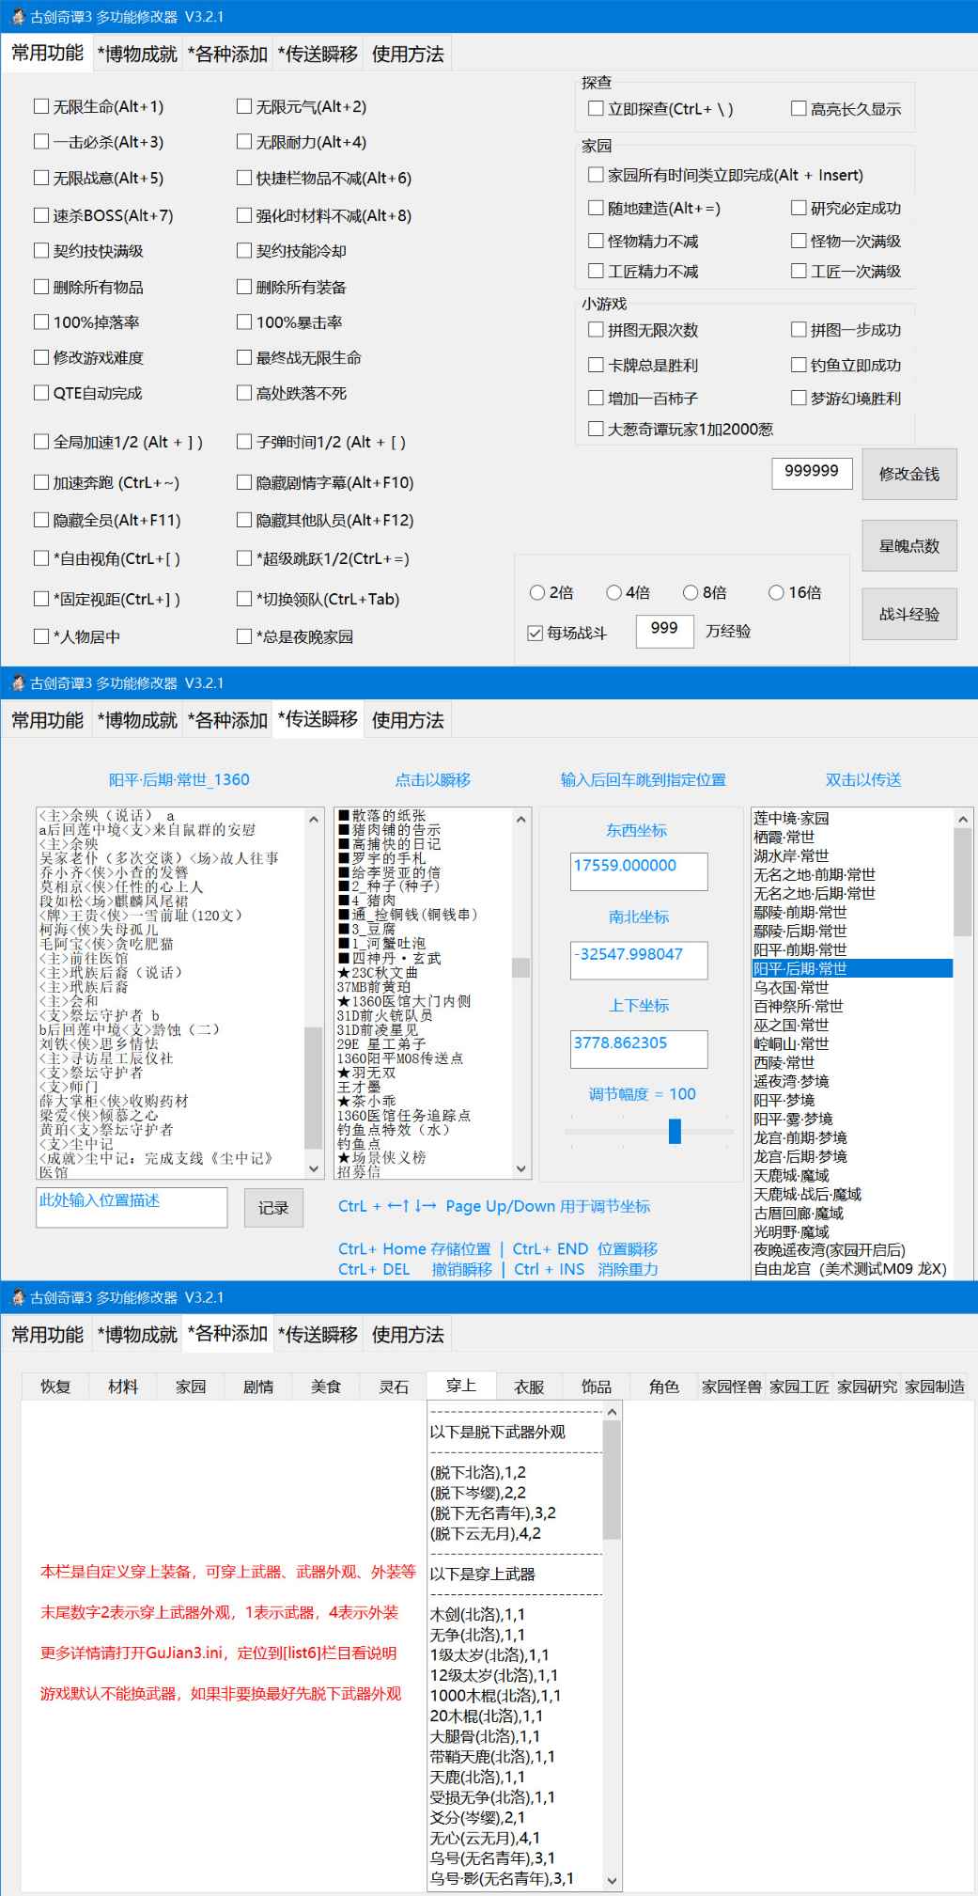This screenshot has height=1896, width=978.
Task: Click the 战斗经验 button
Action: [x=908, y=615]
